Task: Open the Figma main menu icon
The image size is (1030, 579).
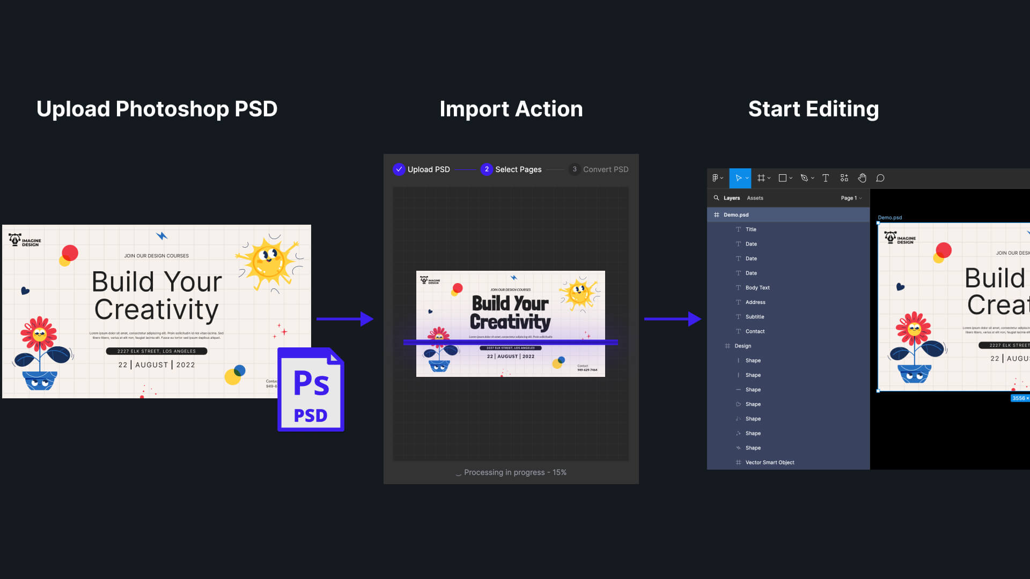Action: (x=716, y=178)
